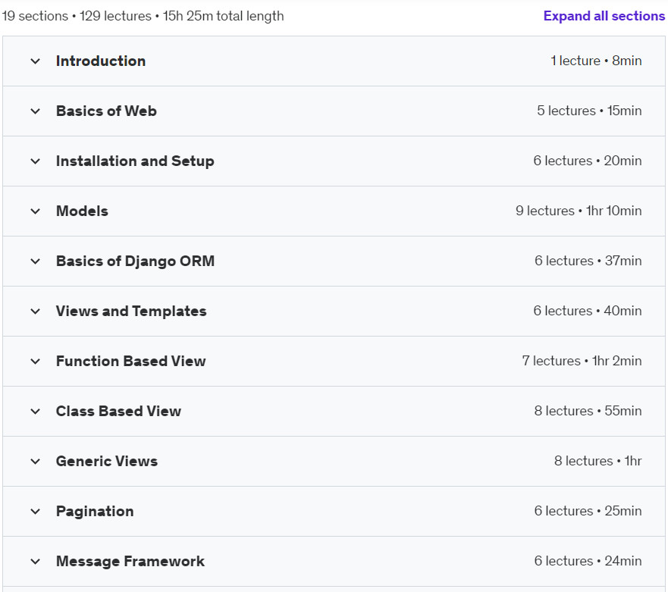Open the Basics of Django ORM title

pos(135,261)
